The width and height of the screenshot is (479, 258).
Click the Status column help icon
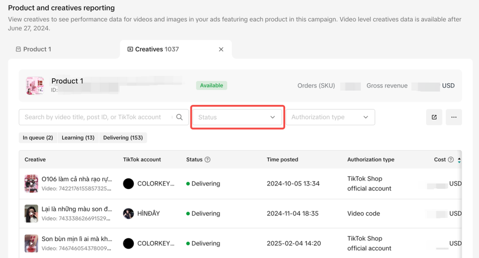tap(207, 160)
